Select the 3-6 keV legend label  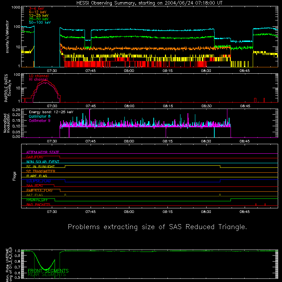click(37, 8)
